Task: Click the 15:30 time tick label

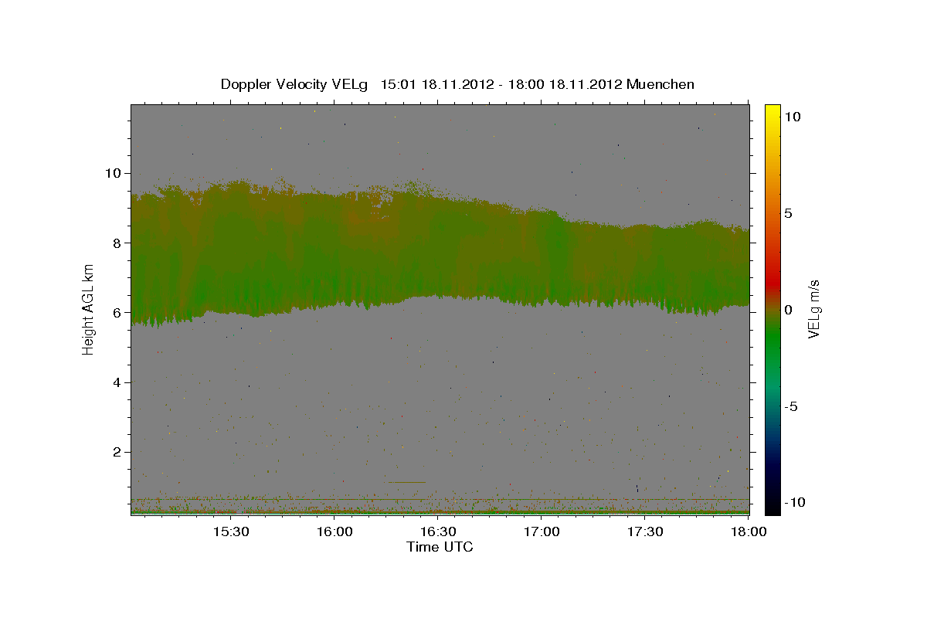Action: (230, 532)
